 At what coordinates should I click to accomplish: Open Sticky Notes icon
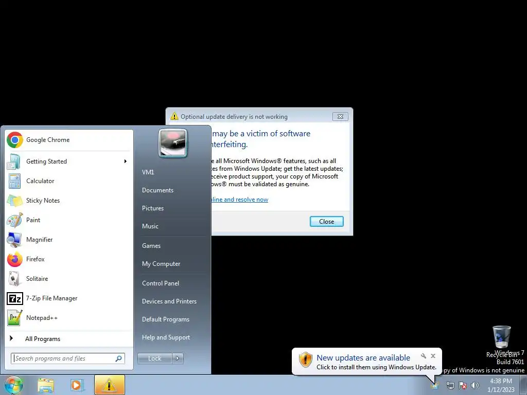pyautogui.click(x=14, y=201)
